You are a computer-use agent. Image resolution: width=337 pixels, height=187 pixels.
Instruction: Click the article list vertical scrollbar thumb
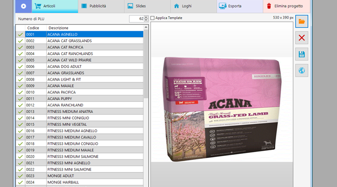point(146,64)
